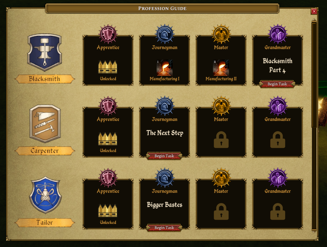This screenshot has width=327, height=247.
Task: Click Carpenter Master padlock icon
Action: [221, 140]
